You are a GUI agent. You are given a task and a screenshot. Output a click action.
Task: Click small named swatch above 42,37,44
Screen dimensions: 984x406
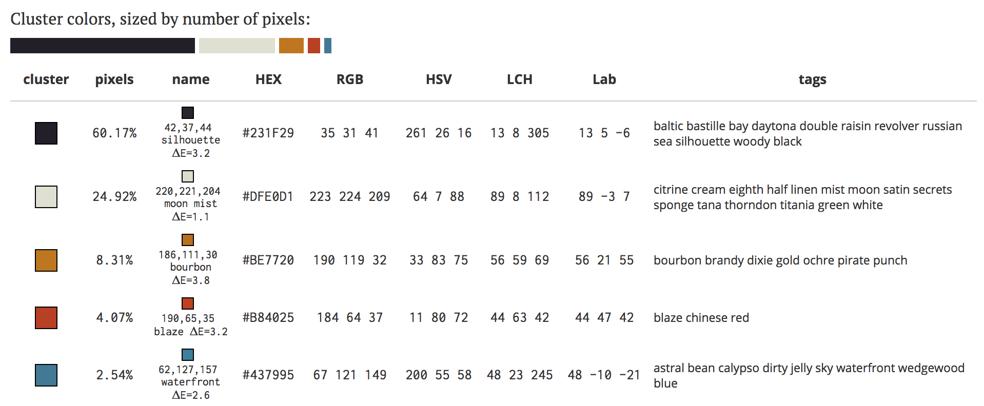[x=188, y=113]
